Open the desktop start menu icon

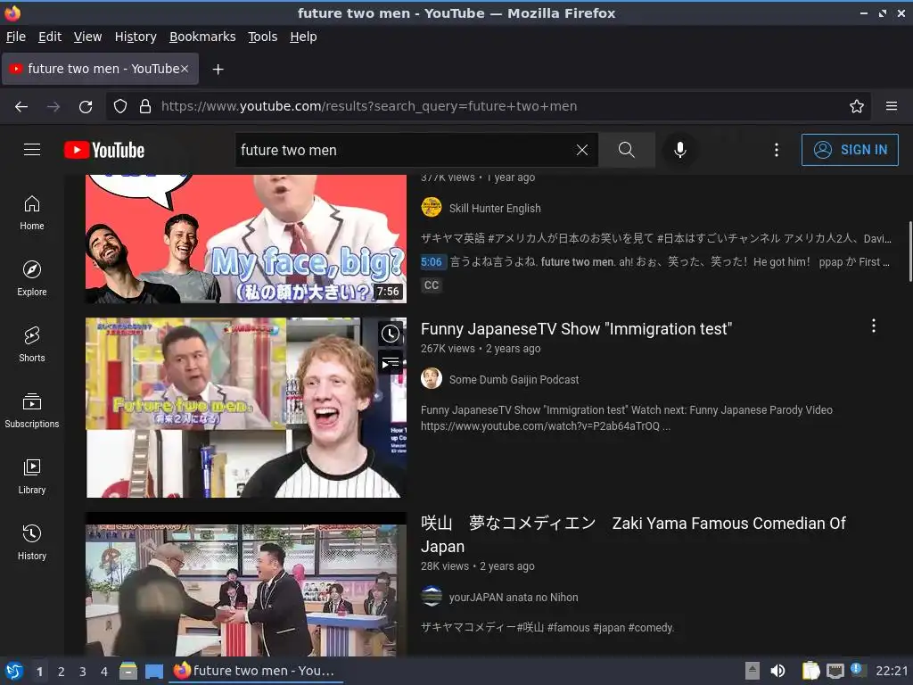(13, 671)
